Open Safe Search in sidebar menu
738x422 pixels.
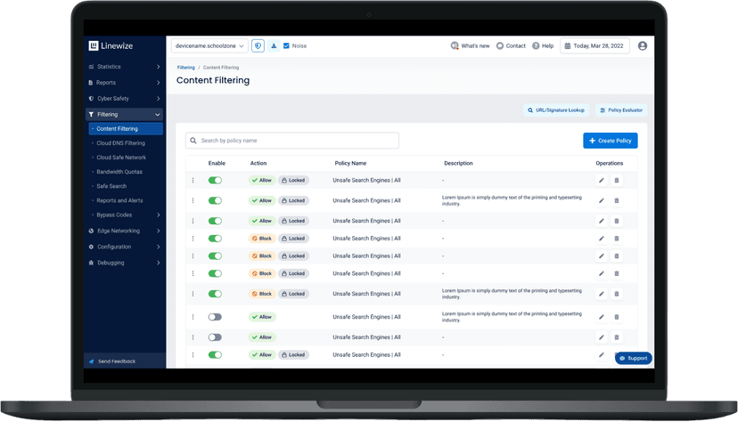click(x=111, y=186)
